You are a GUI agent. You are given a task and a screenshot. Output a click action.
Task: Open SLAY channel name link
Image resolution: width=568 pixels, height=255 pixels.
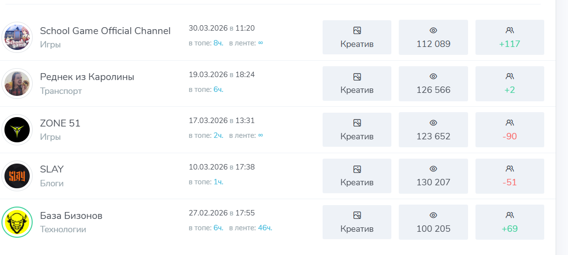tap(52, 170)
